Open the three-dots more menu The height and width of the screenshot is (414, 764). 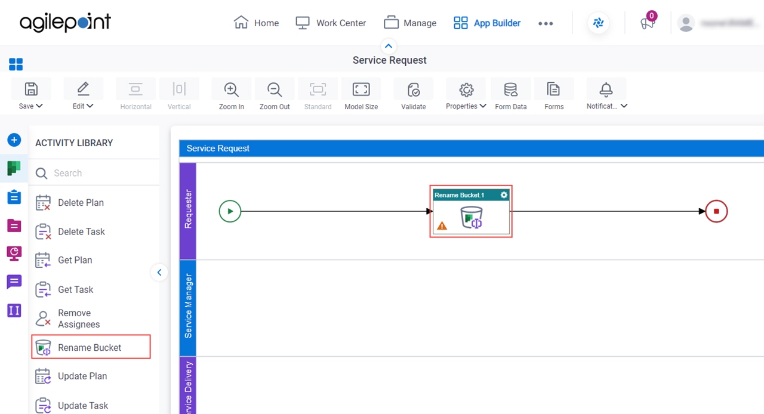pyautogui.click(x=546, y=23)
